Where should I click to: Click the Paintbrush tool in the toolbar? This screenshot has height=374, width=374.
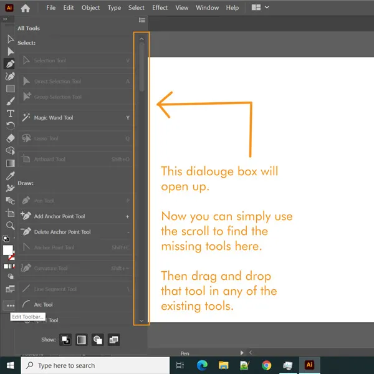click(x=10, y=101)
